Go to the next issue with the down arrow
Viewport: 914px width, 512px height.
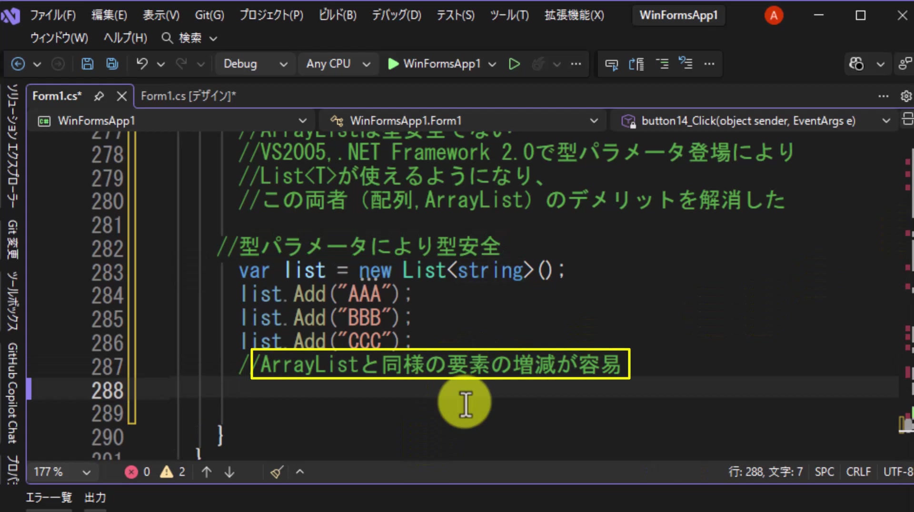click(x=229, y=472)
